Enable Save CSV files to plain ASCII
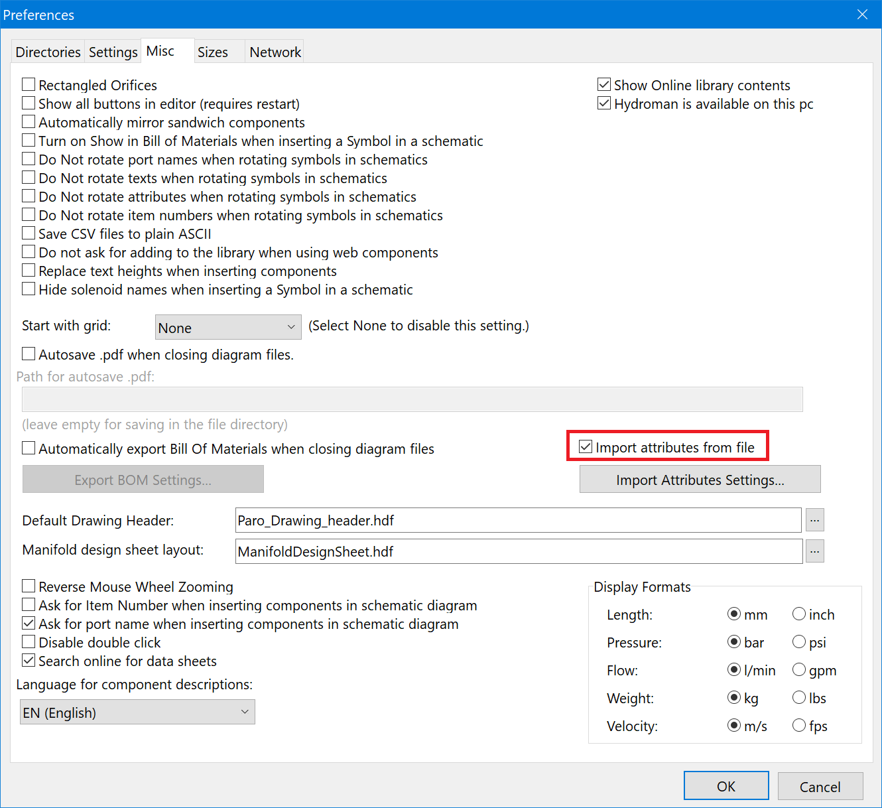Screen dimensions: 882x808 tap(29, 233)
